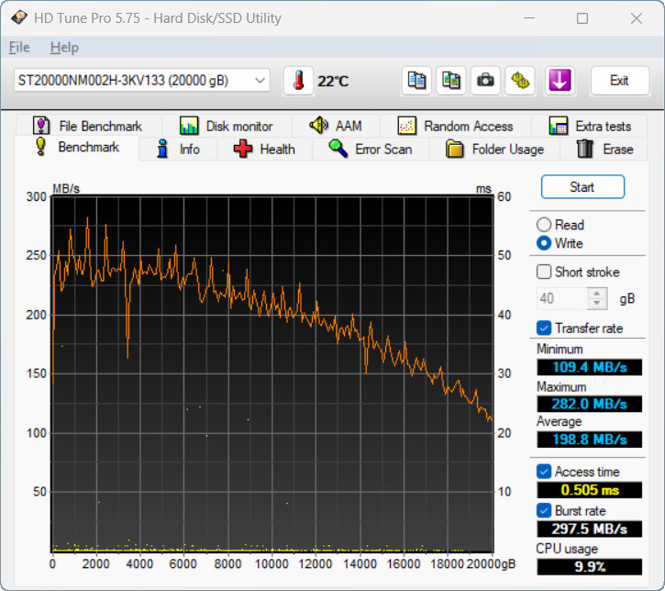This screenshot has height=591, width=665.
Task: Click the Minimum value 109.4 MB/s
Action: pyautogui.click(x=590, y=367)
